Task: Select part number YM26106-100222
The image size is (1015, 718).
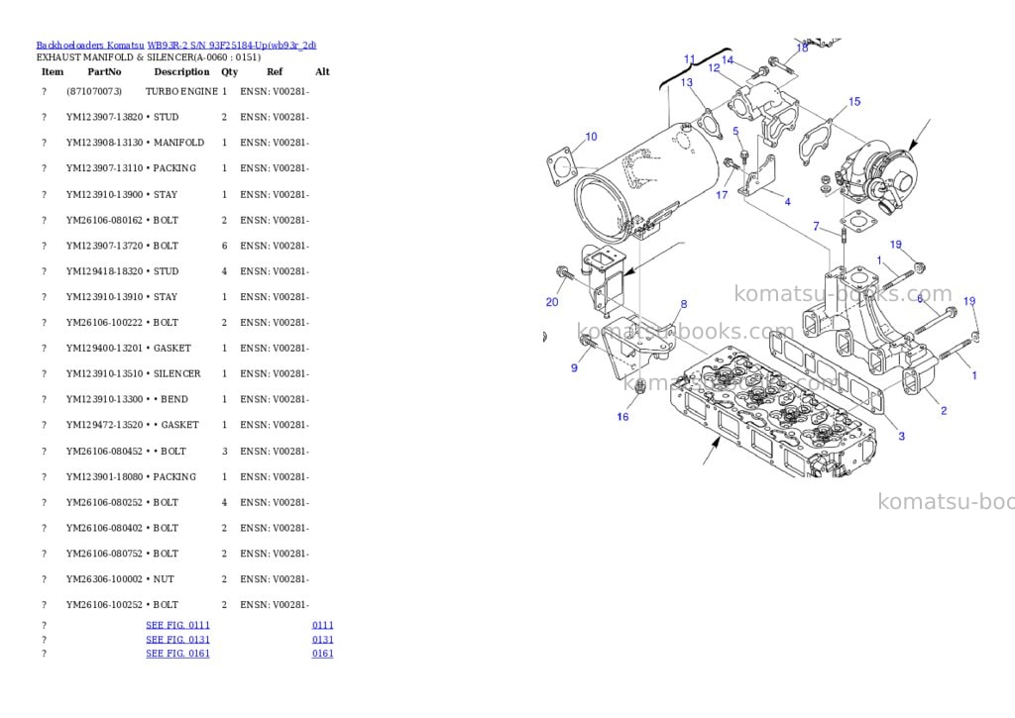Action: (104, 322)
